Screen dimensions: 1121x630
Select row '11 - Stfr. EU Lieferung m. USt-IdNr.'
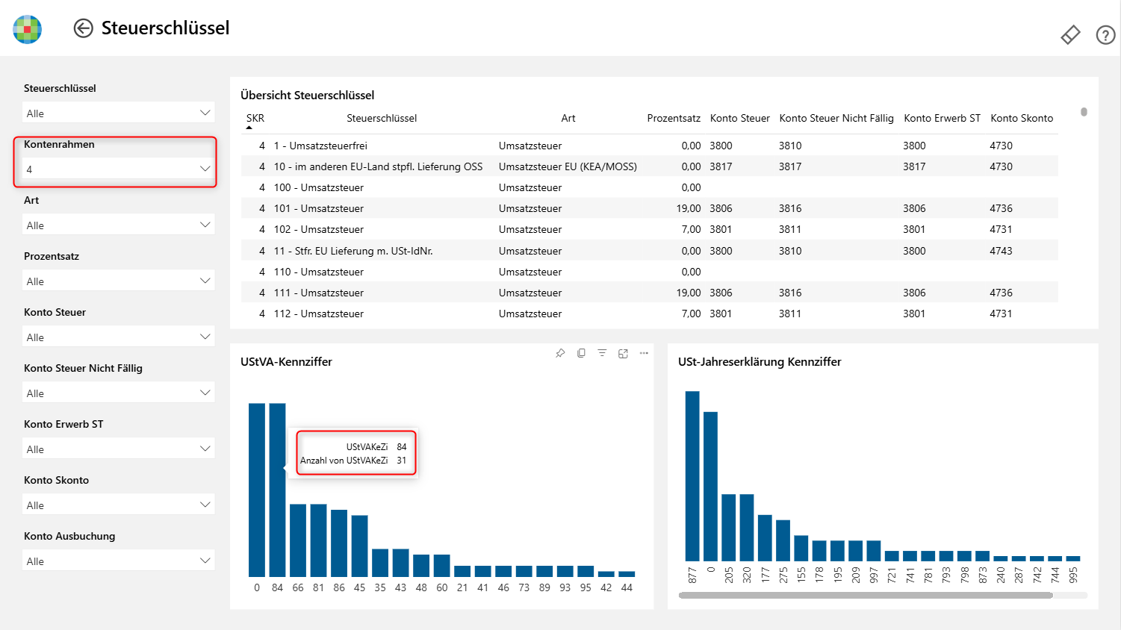(x=649, y=251)
